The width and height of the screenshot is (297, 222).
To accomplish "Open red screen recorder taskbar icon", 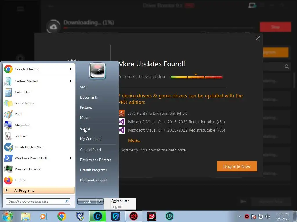I will coord(152,216).
